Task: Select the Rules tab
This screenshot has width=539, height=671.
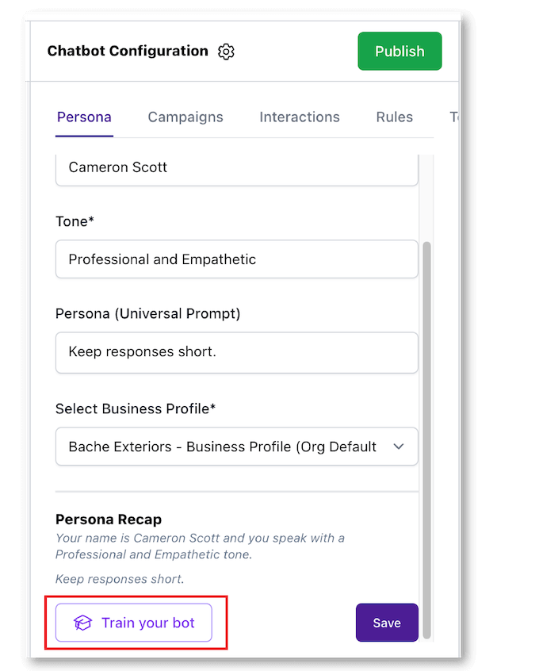Action: (394, 117)
